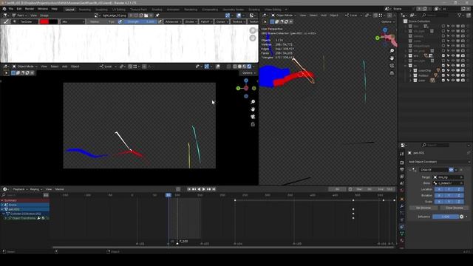Click zoom magnifier icon in right viewport

tap(392, 51)
